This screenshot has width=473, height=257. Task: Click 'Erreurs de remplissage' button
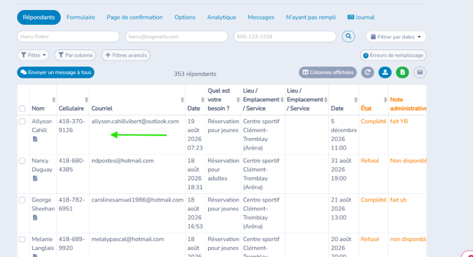click(x=393, y=55)
